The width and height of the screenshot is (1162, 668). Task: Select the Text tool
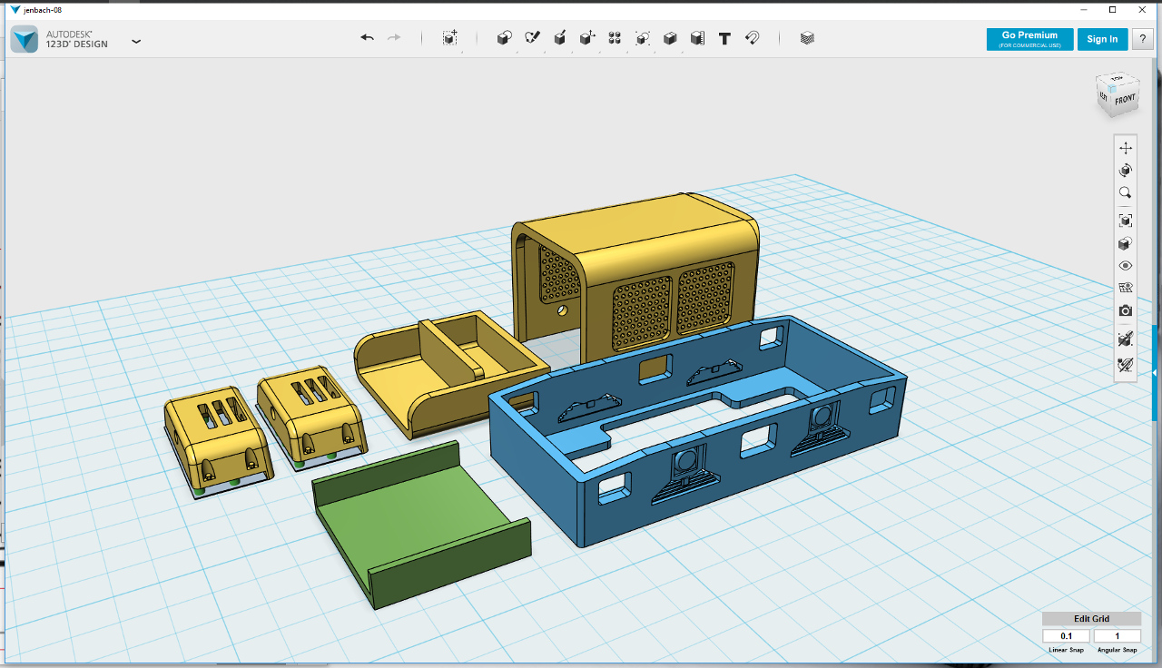(724, 38)
